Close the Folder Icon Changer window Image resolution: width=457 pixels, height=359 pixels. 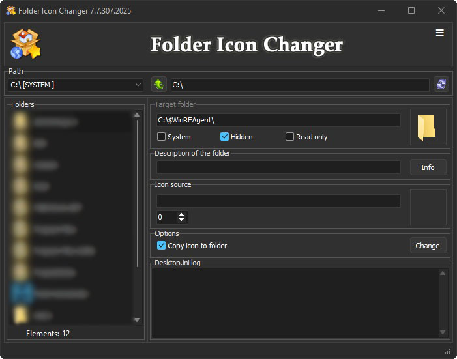pos(441,11)
